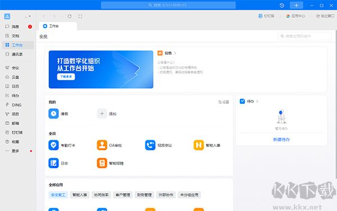Image resolution: width=337 pixels, height=211 pixels.
Task: Open the 日志 log app icon
Action: tap(53, 163)
